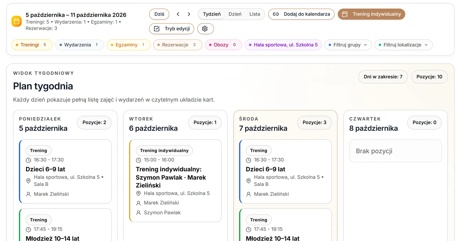Click location pin in Monday Dzieci 6–9 card
This screenshot has height=241, width=464.
[x=28, y=181]
